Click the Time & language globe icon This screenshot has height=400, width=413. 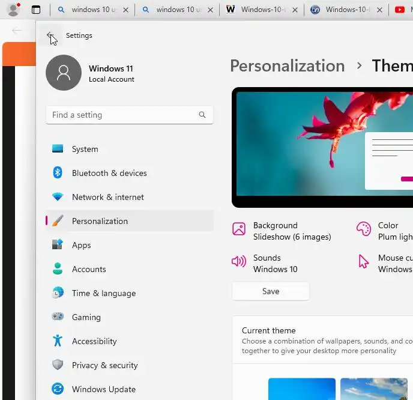[58, 292]
